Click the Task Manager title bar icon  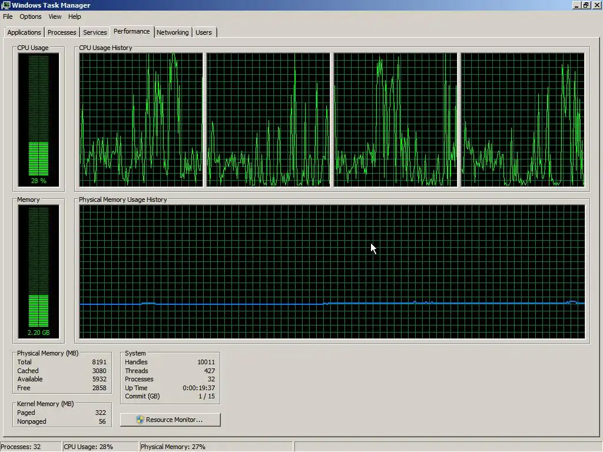tap(5, 5)
